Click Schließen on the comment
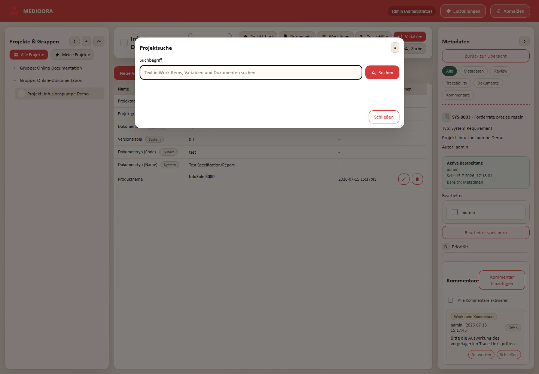Screen dimensions: 539x374 click(509, 355)
